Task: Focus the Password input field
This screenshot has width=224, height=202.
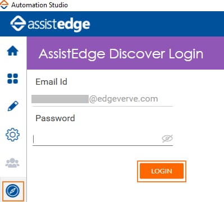Action: [x=103, y=139]
